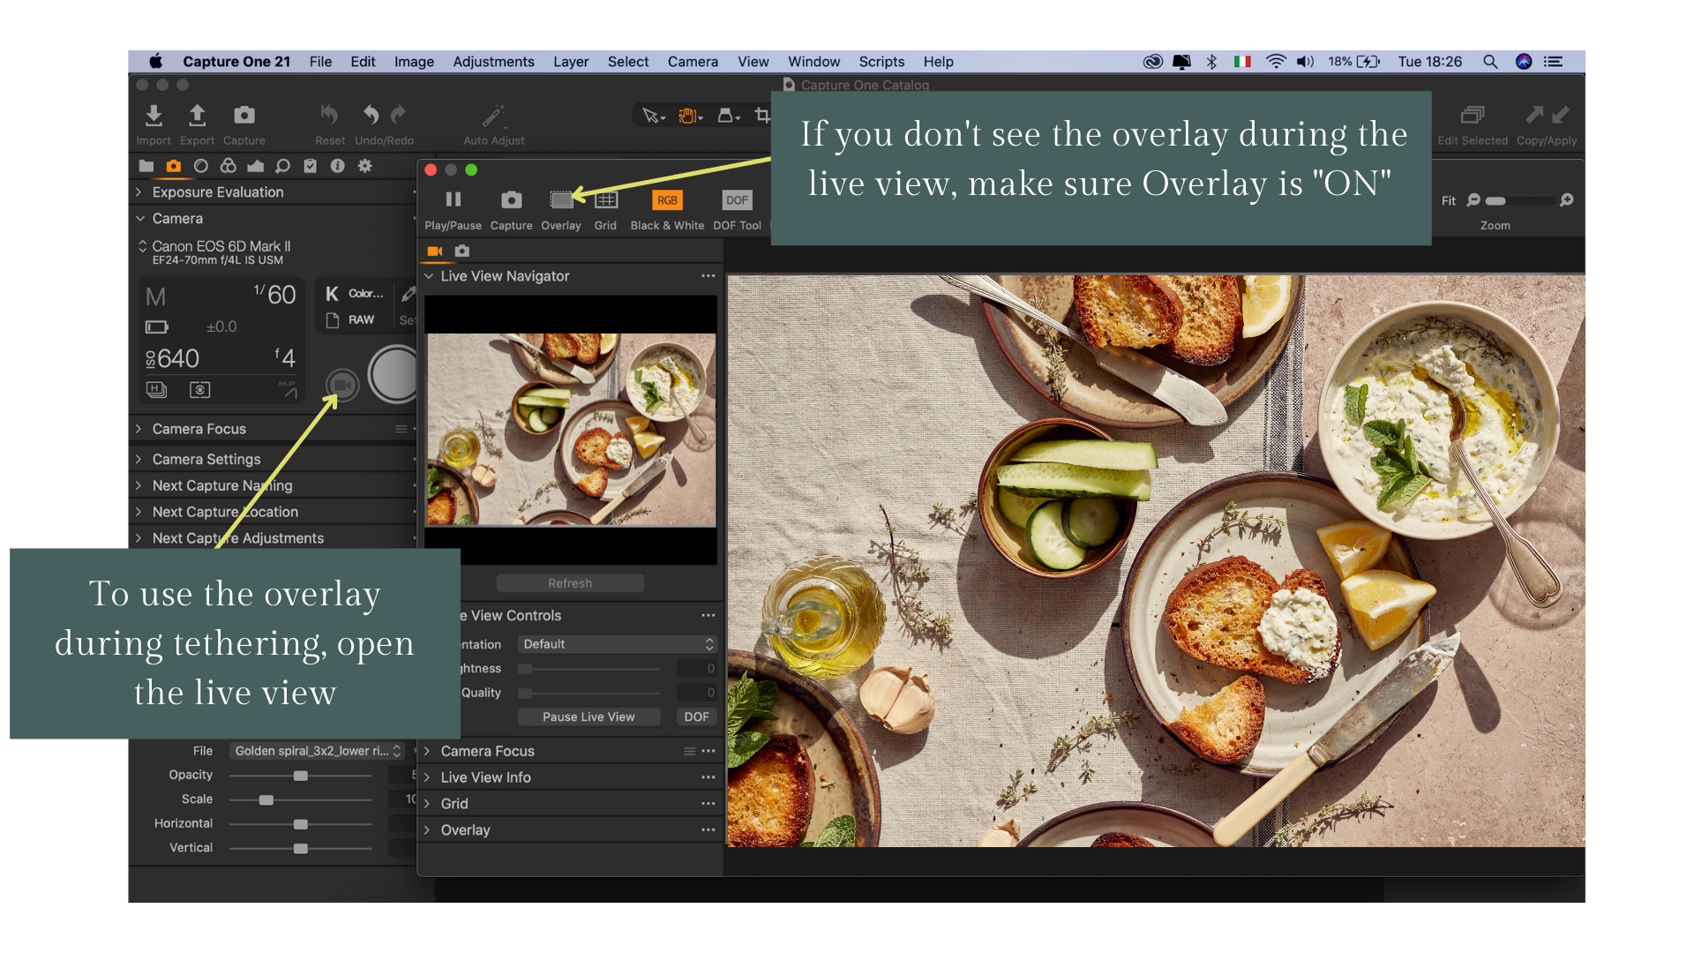Collapse the Camera panel
Viewport: 1694px width, 953px height.
pyautogui.click(x=139, y=219)
